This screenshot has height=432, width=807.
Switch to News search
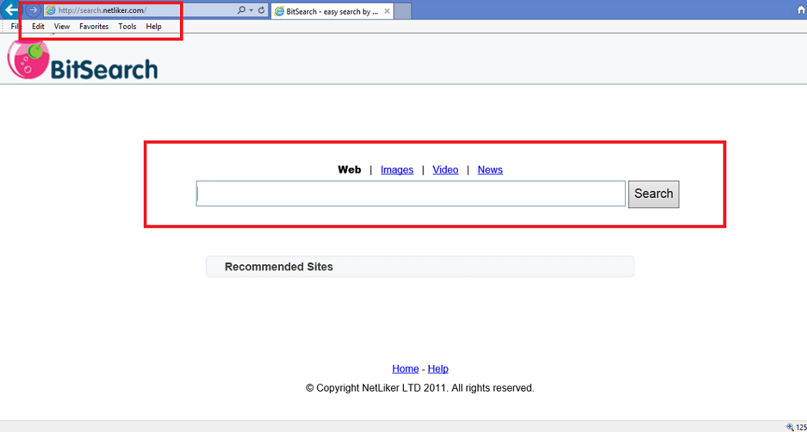490,170
